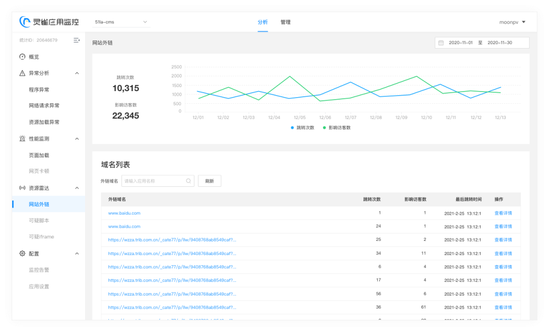Open the moonpv user account menu
The height and width of the screenshot is (332, 549).
pyautogui.click(x=512, y=22)
